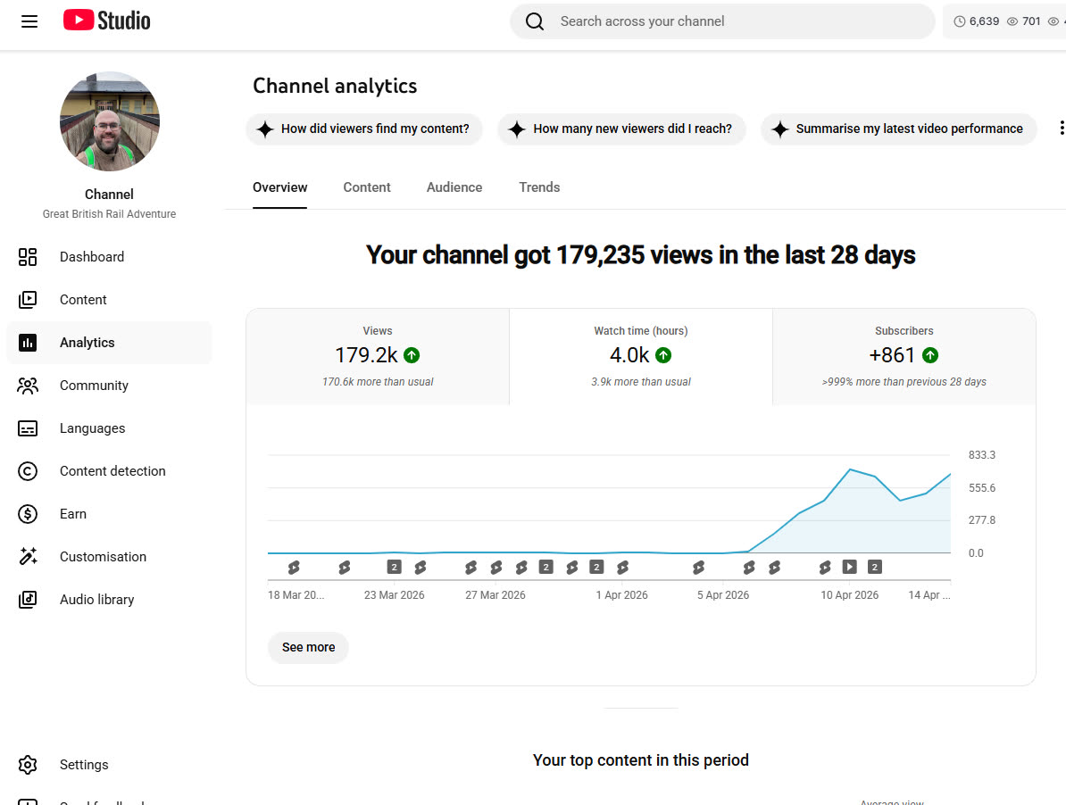Switch to the Overview tab

(x=280, y=187)
